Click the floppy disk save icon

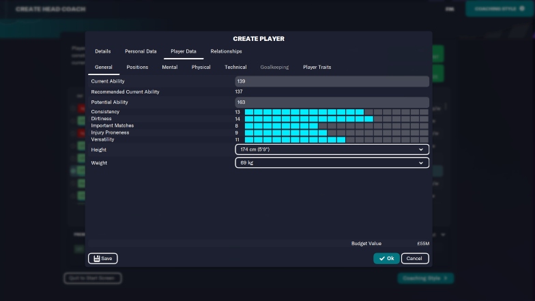coord(97,258)
